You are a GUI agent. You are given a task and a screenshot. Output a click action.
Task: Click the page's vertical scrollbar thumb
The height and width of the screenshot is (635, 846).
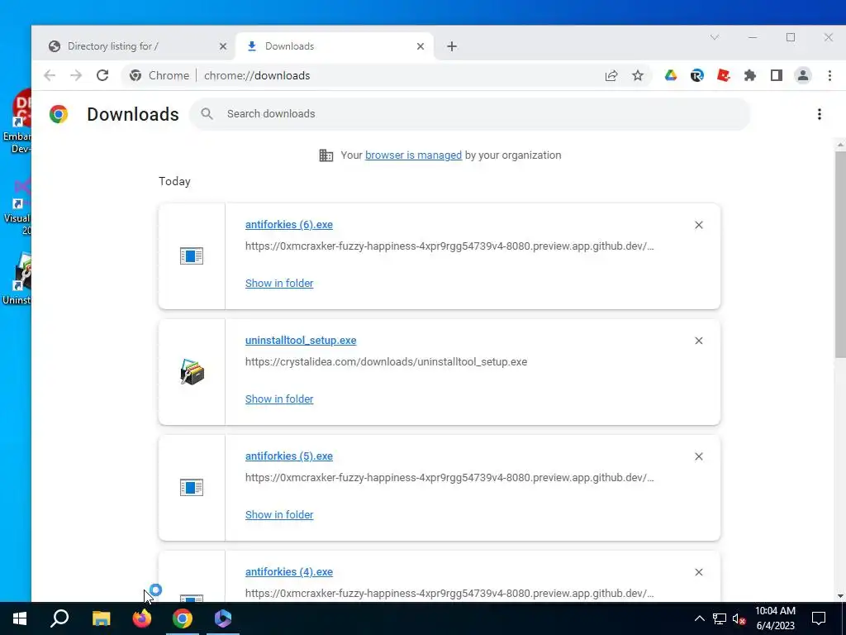[840, 254]
